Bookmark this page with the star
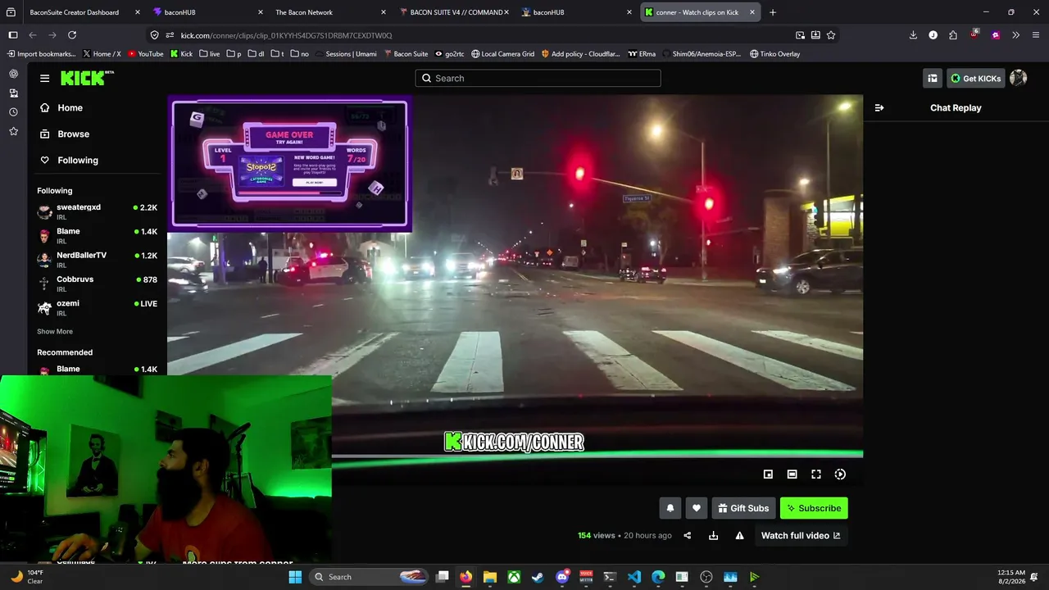This screenshot has height=590, width=1049. coord(831,35)
